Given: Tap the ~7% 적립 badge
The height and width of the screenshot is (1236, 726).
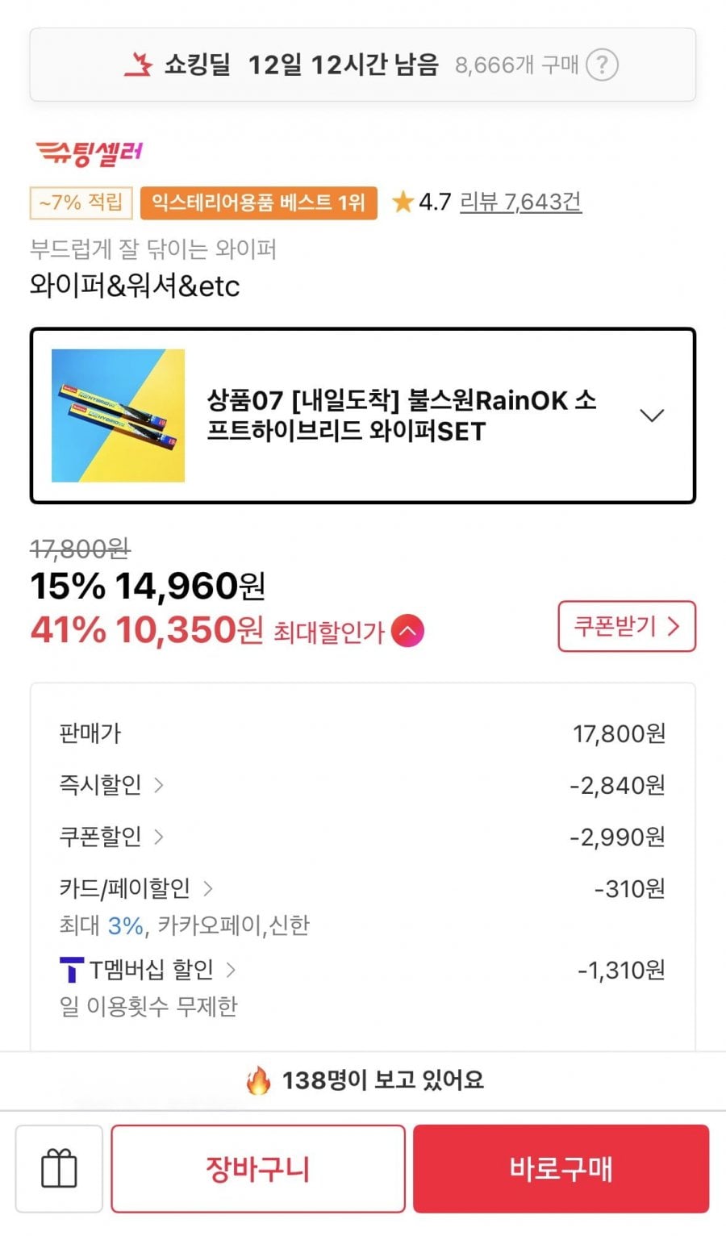Looking at the screenshot, I should coord(81,203).
